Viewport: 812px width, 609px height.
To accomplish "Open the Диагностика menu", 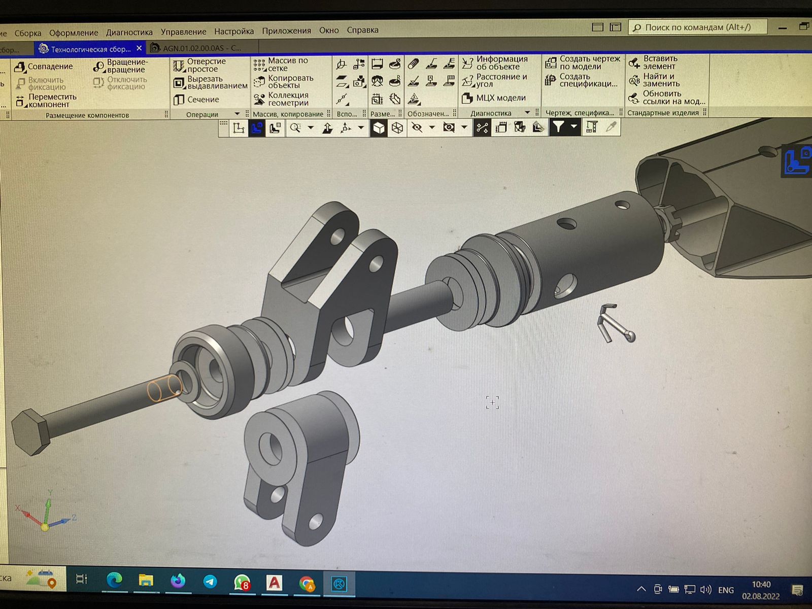I will [x=129, y=32].
